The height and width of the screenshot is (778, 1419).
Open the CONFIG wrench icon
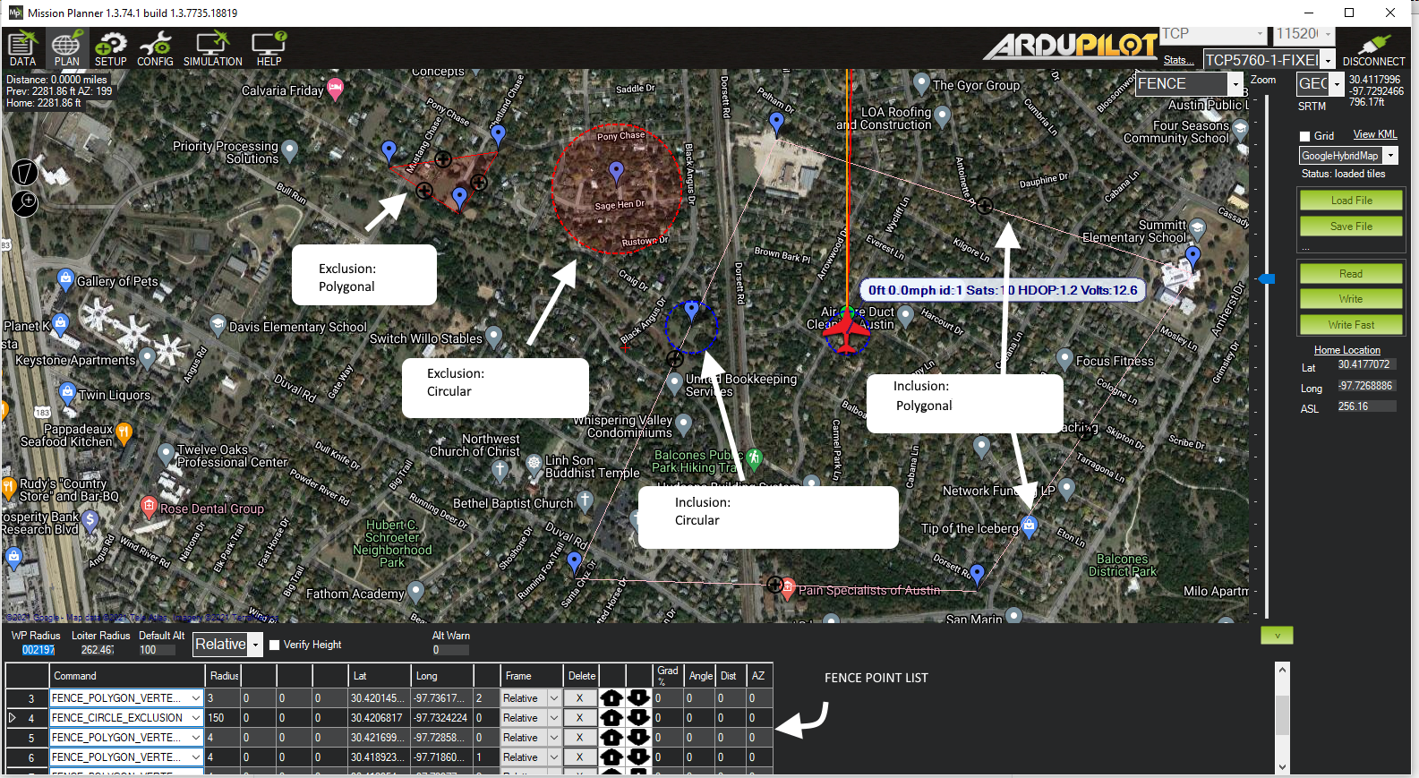(155, 48)
